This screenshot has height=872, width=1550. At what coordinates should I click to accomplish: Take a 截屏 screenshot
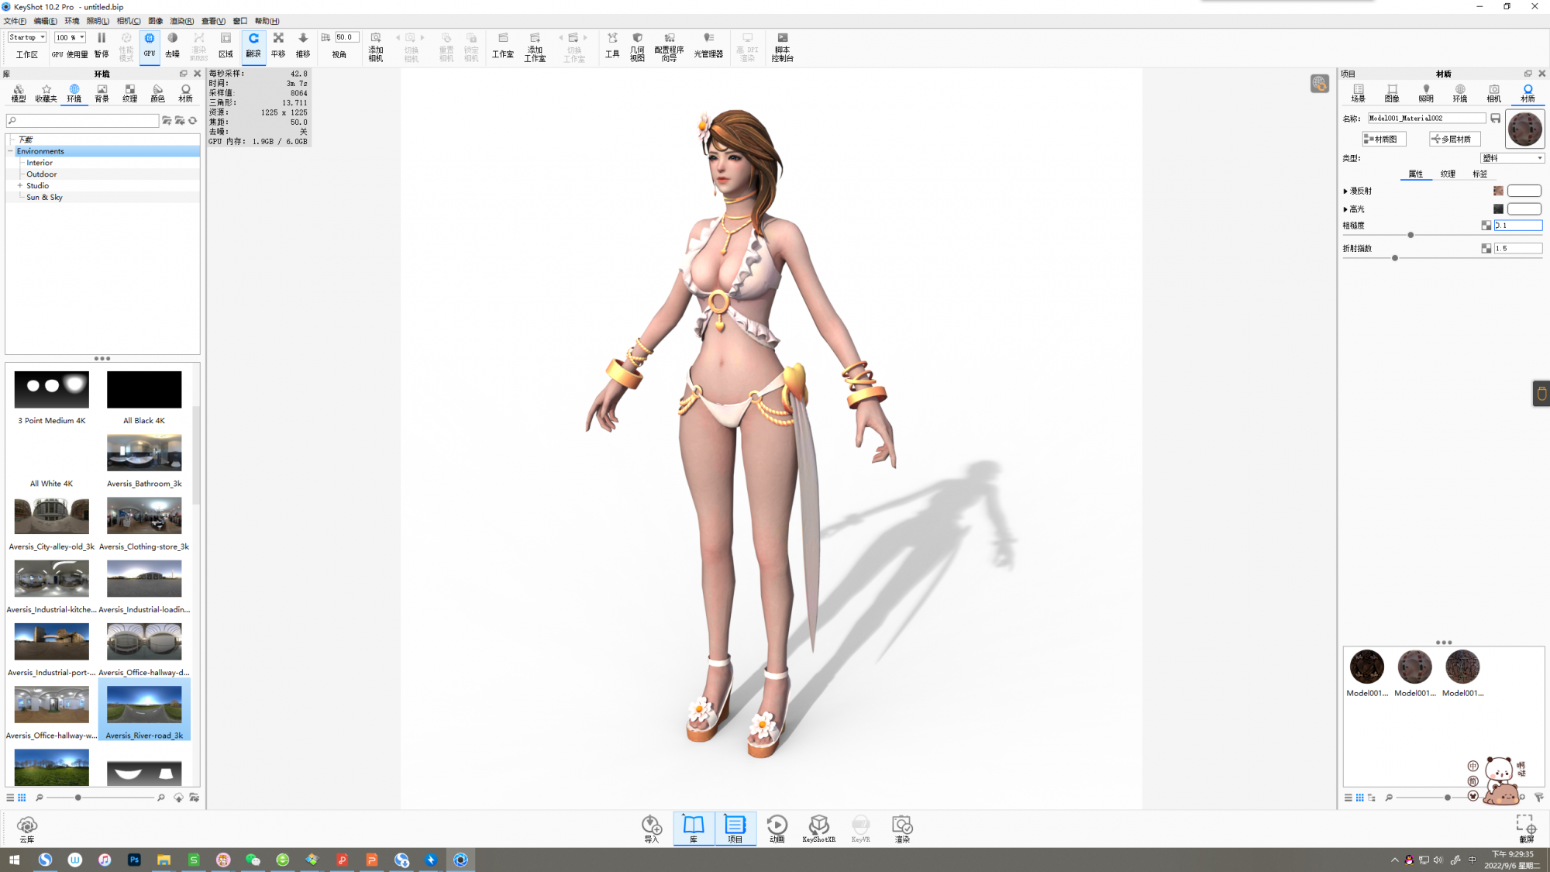1526,829
